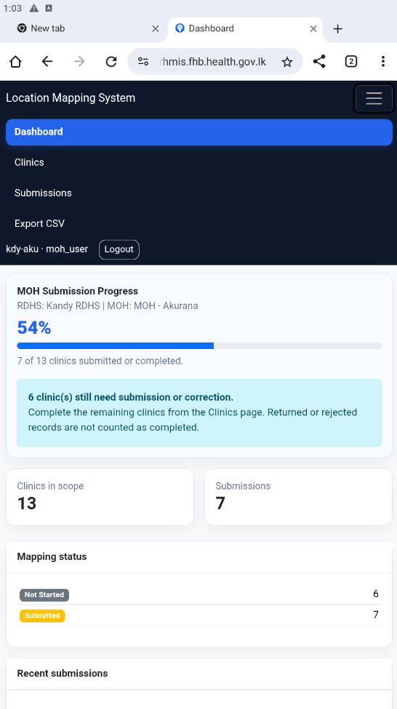Open a new browser tab with plus

[x=338, y=29]
